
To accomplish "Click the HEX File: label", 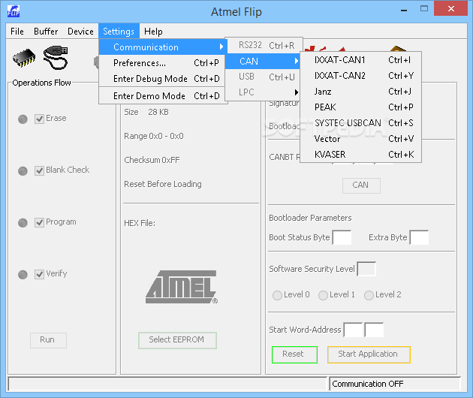I will coord(140,223).
